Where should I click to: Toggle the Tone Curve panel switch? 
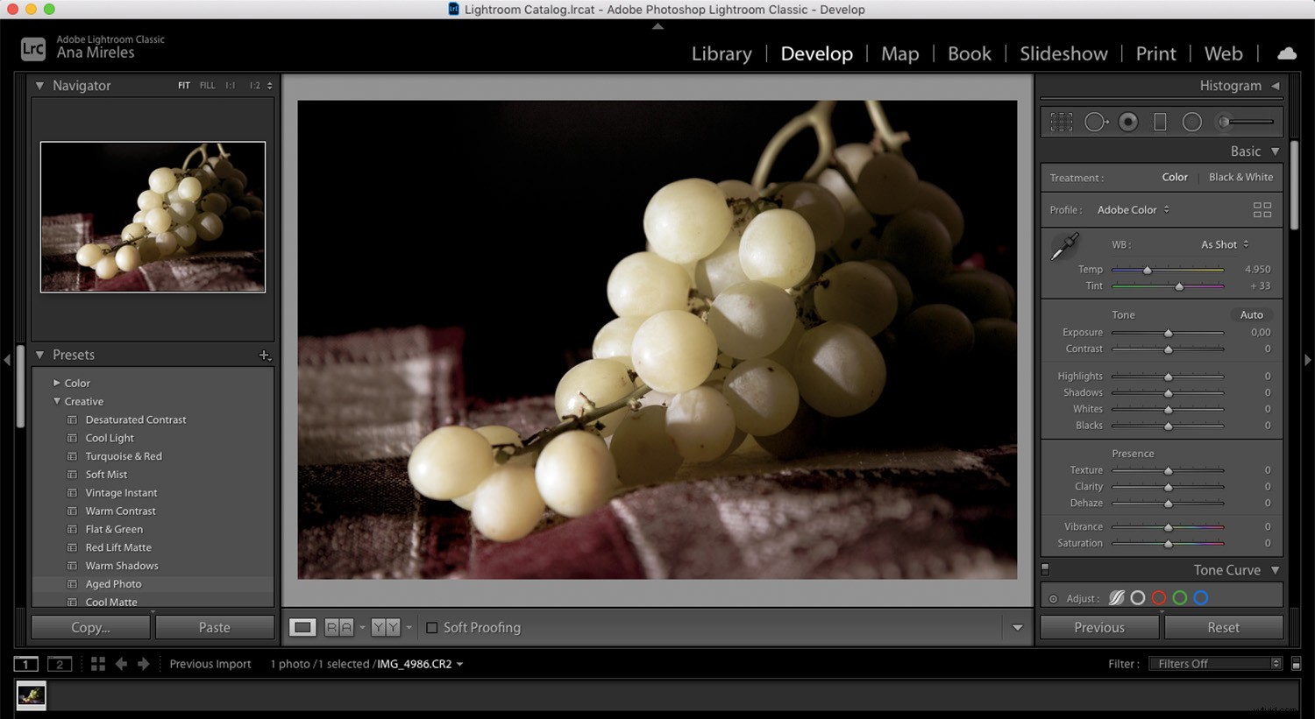pos(1045,569)
